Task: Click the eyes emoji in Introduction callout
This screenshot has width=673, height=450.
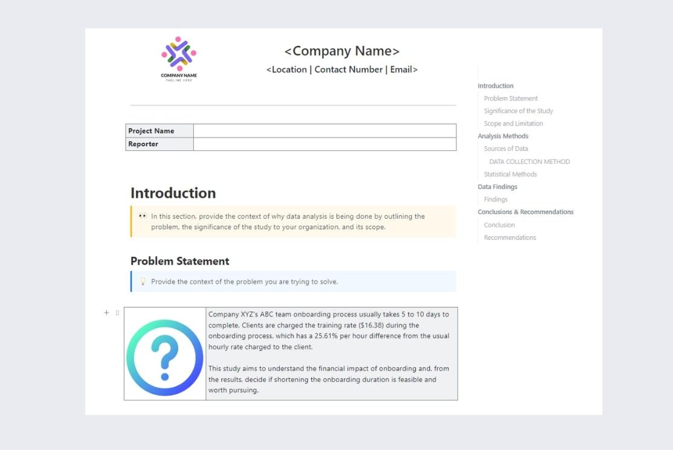Action: pos(143,216)
